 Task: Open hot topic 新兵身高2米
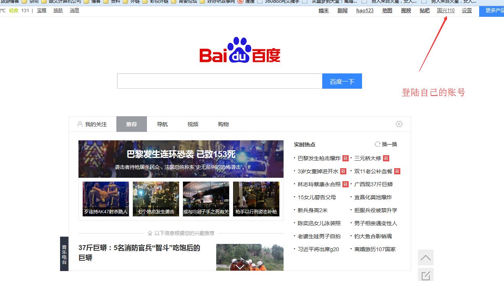coord(313,210)
